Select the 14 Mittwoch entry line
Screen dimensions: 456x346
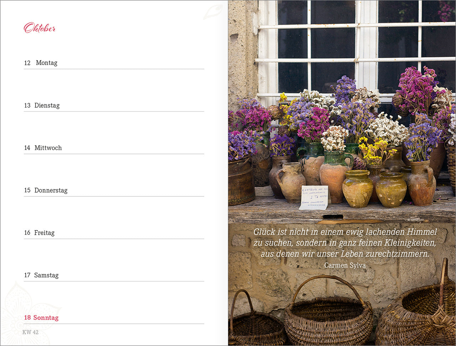click(114, 148)
